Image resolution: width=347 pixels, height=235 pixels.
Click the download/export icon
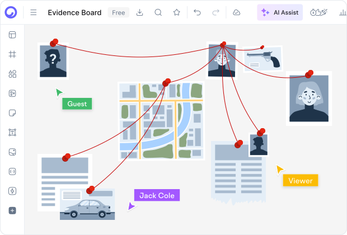[140, 12]
